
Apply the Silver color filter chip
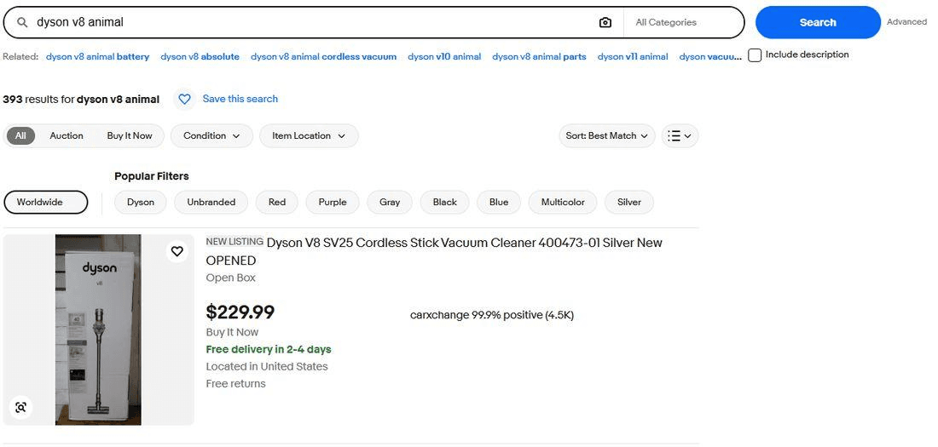point(629,203)
